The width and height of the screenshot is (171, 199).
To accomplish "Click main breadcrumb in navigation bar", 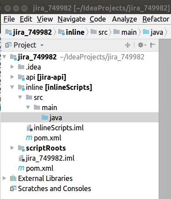I will 125,32.
